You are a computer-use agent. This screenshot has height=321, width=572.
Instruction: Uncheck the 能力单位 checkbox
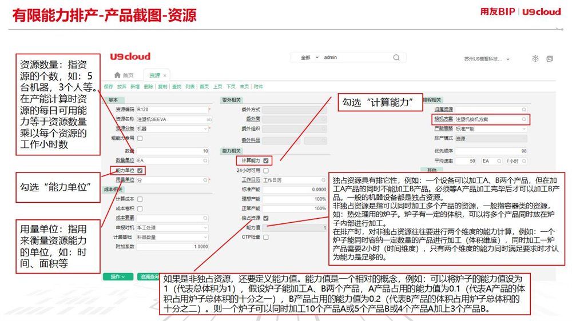pyautogui.click(x=140, y=171)
